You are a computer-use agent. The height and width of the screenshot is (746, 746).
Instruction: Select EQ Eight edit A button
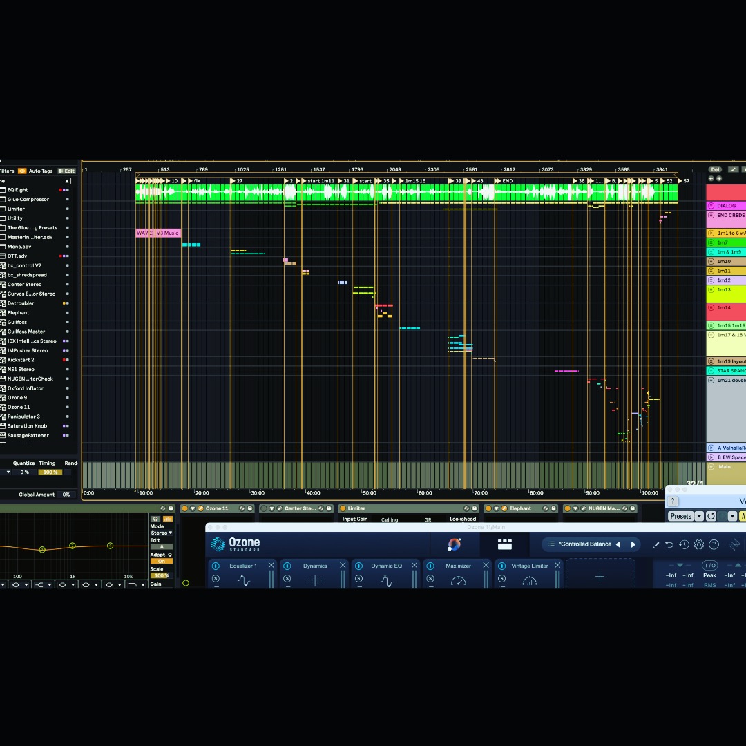[x=161, y=547]
